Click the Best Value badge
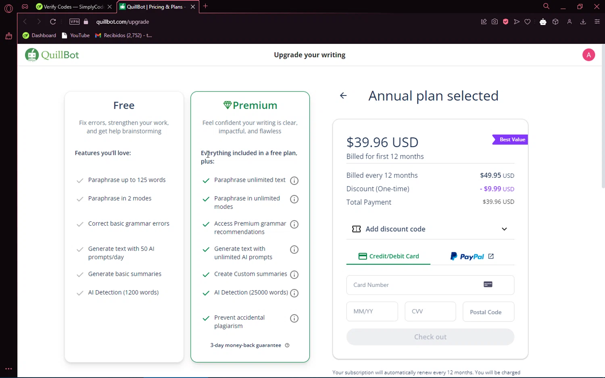 [510, 139]
